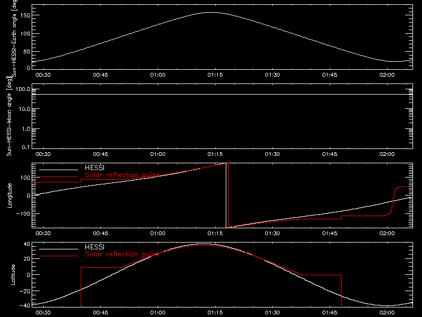Viewport: 422px width, 317px height.
Task: Click the 100.0 tick label on Moon angle plot
Action: pos(23,89)
